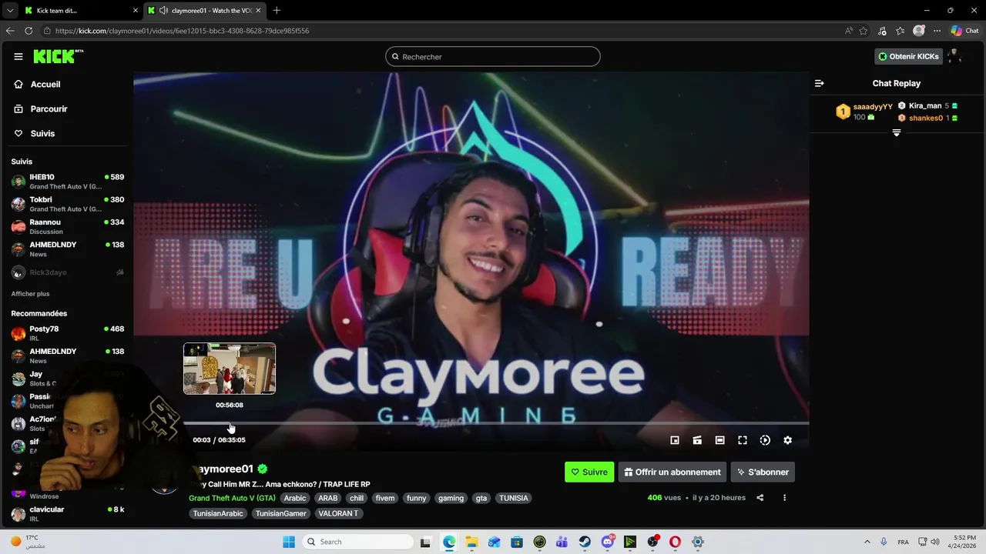This screenshot has width=986, height=554.
Task: Click the browser address bar URL
Action: click(182, 31)
